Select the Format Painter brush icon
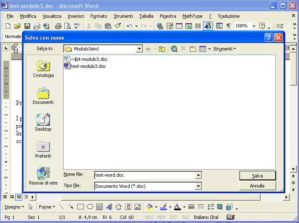This screenshot has width=299, height=223. (x=118, y=26)
